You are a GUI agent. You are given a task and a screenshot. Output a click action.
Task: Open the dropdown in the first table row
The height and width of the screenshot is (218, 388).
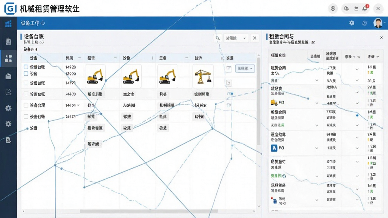coord(245,69)
